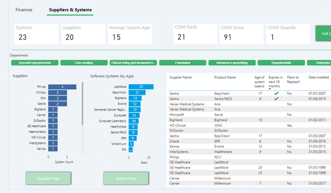
Task: Click the Suppliers chart vertical scrollbar
Action: click(x=83, y=103)
